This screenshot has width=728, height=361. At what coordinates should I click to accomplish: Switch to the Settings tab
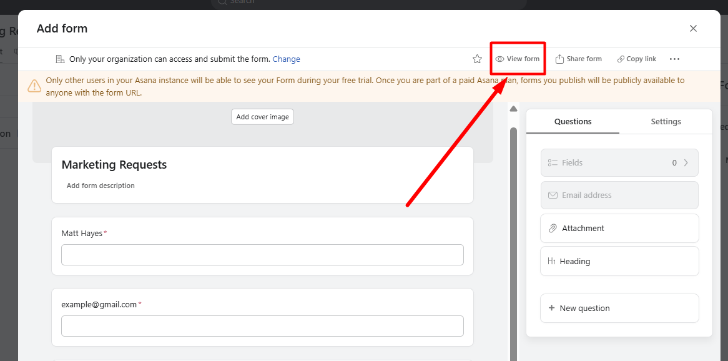pos(666,121)
